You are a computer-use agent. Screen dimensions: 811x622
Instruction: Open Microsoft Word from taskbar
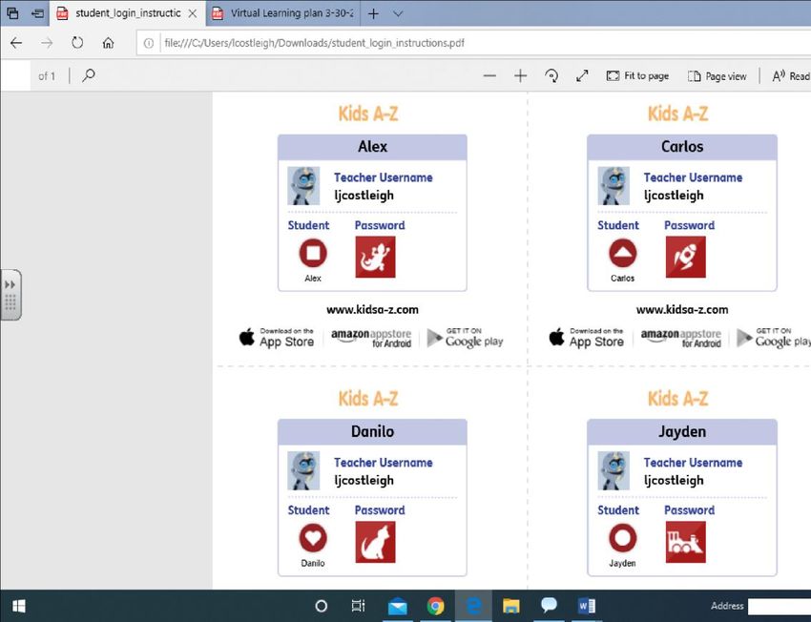587,606
